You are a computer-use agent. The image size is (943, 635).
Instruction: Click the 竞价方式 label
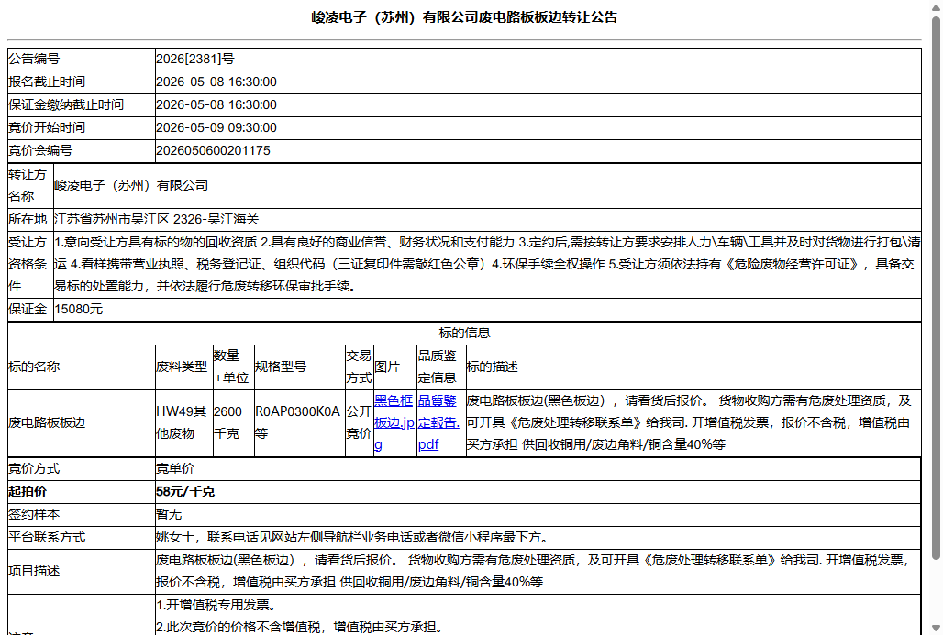(x=34, y=468)
